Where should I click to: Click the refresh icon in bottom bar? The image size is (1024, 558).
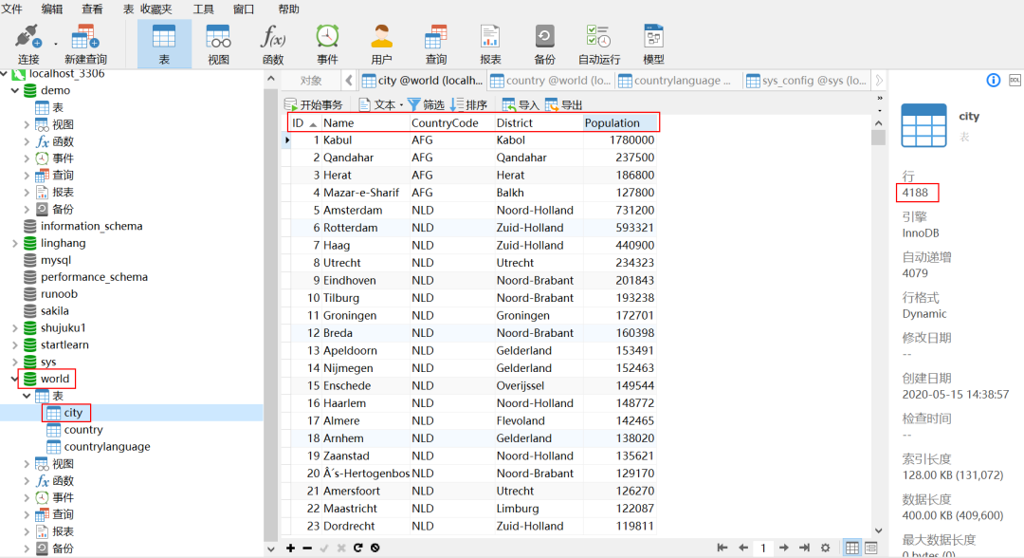(x=357, y=548)
